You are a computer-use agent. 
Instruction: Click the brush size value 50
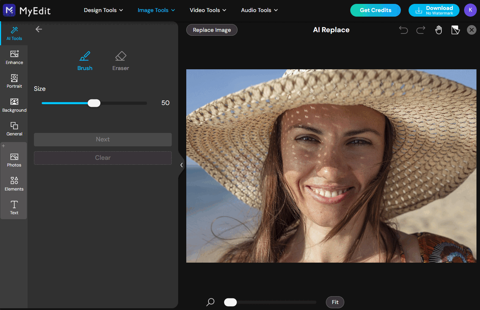(165, 103)
